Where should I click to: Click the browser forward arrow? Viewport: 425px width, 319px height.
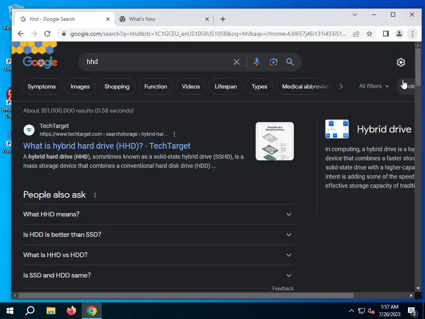[x=34, y=34]
